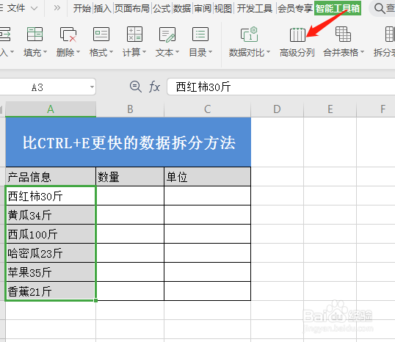Select column E header
Screen dimensions: 395x342
coord(330,109)
